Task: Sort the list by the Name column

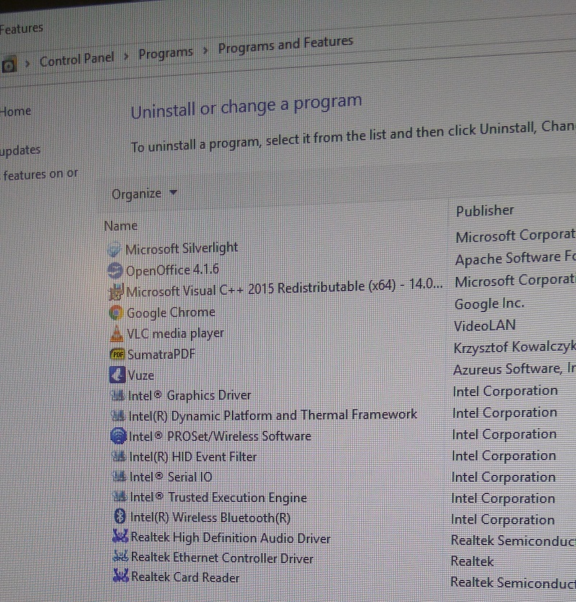Action: (x=121, y=226)
